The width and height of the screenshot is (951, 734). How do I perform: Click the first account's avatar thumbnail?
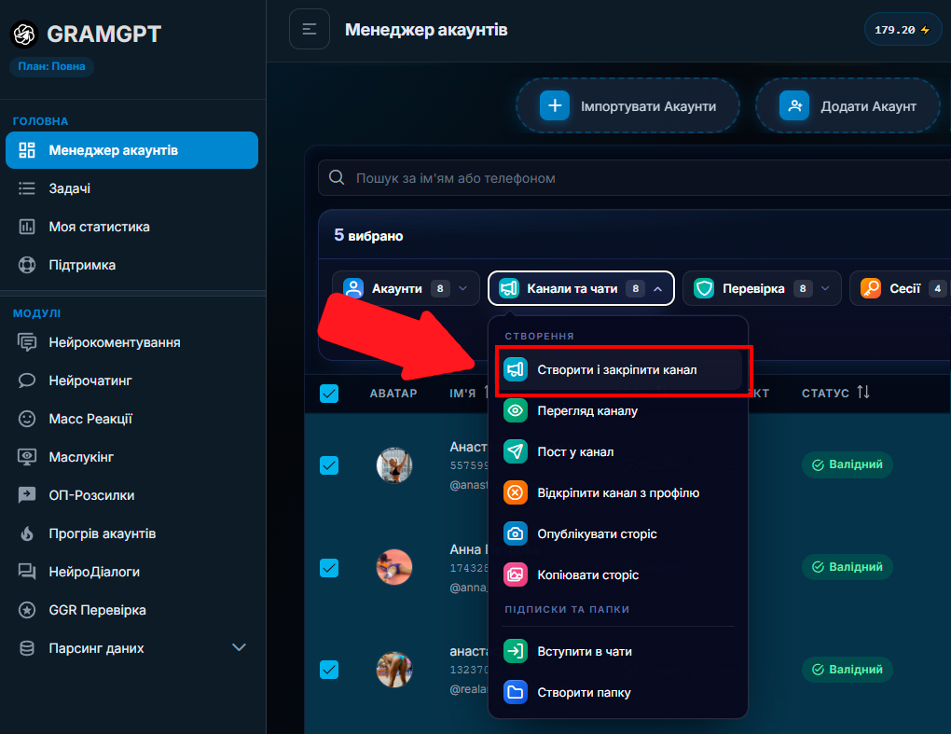click(x=394, y=465)
